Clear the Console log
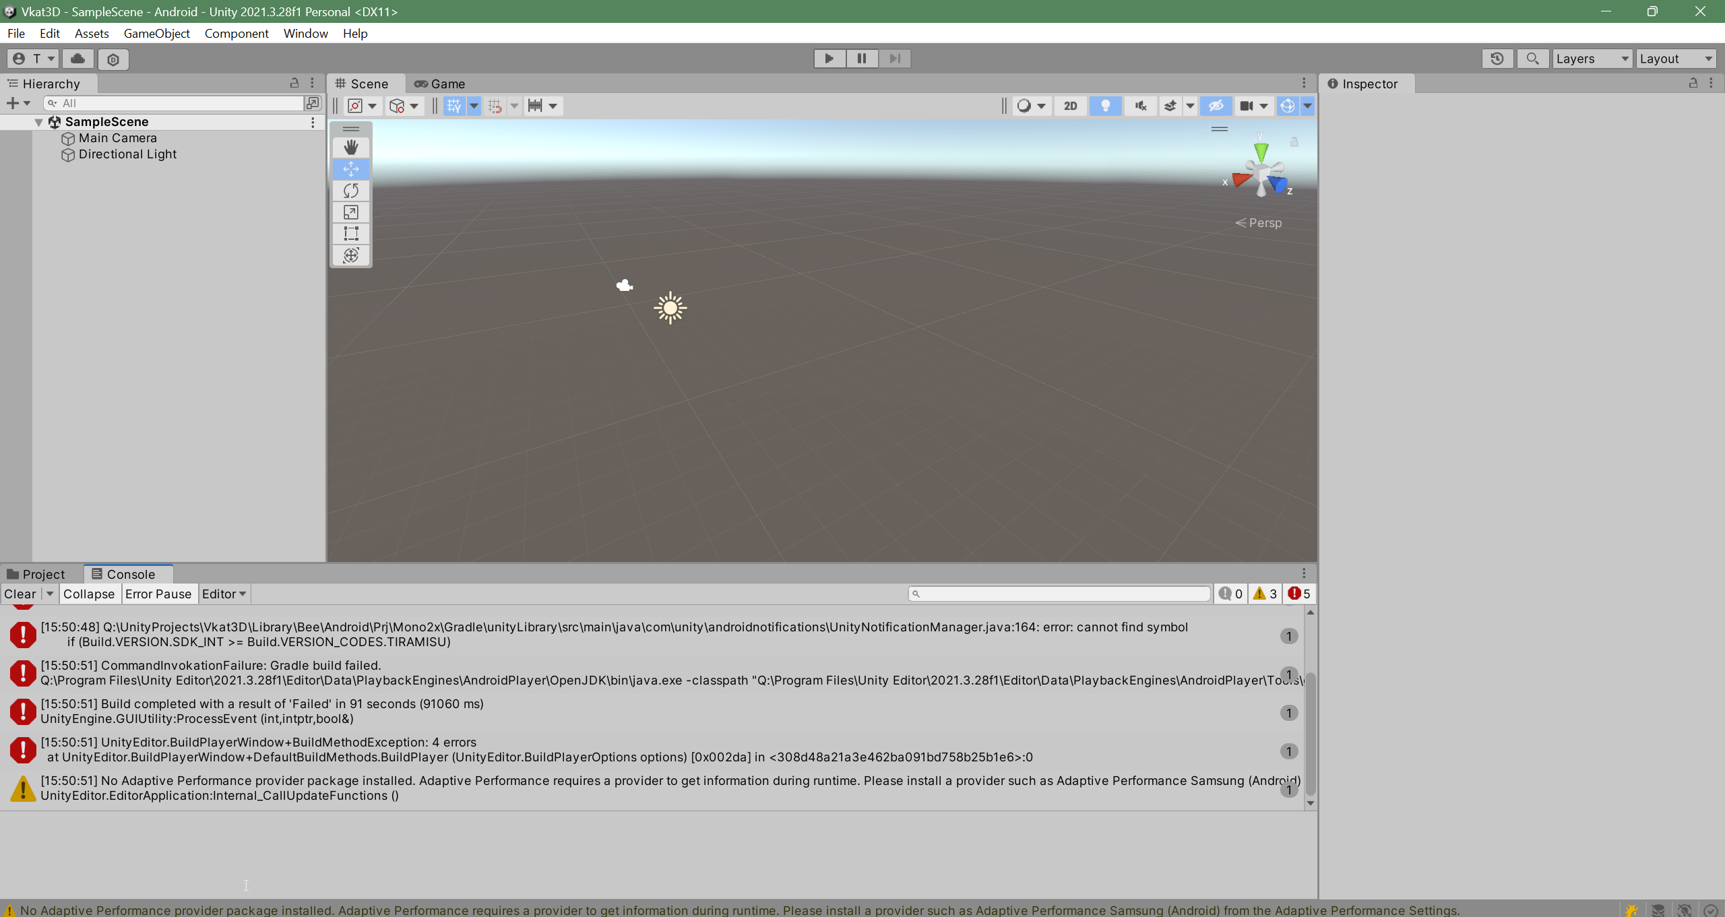The width and height of the screenshot is (1725, 917). pos(20,594)
